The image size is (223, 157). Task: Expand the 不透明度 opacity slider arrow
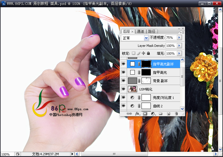tap(179, 37)
